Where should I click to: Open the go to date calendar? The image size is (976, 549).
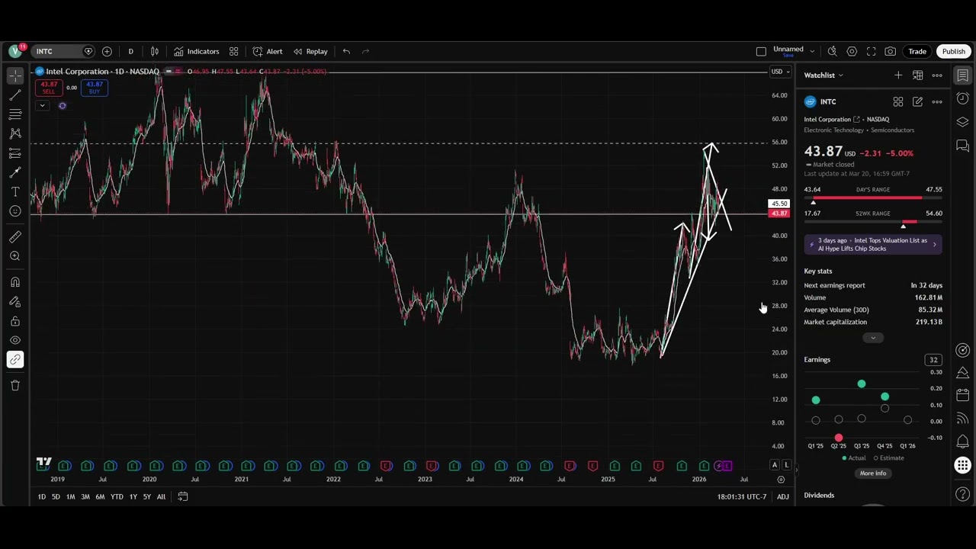[183, 497]
